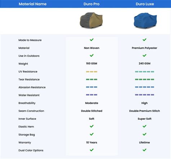The image size is (171, 159).
Task: Click the 'Inner Surface' row label
Action: pos(27,119)
